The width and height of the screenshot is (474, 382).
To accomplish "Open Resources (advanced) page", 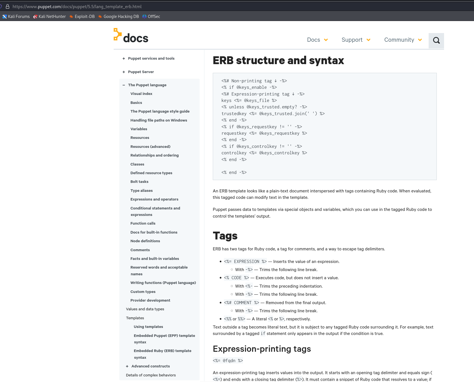I will click(x=150, y=147).
